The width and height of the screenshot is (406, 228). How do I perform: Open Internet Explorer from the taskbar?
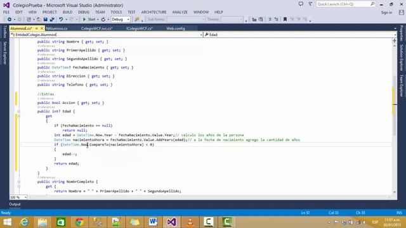[x=25, y=222]
